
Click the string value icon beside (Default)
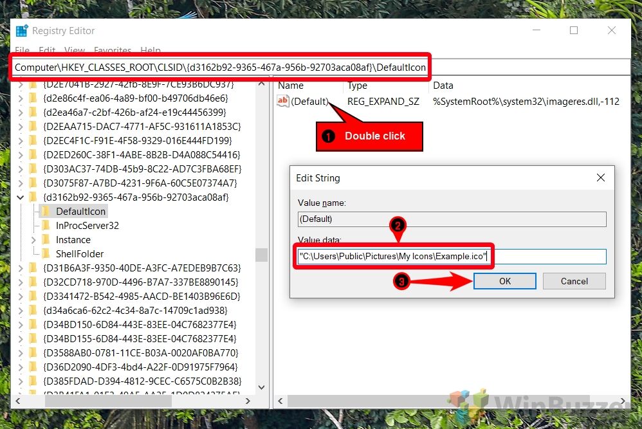pos(283,101)
